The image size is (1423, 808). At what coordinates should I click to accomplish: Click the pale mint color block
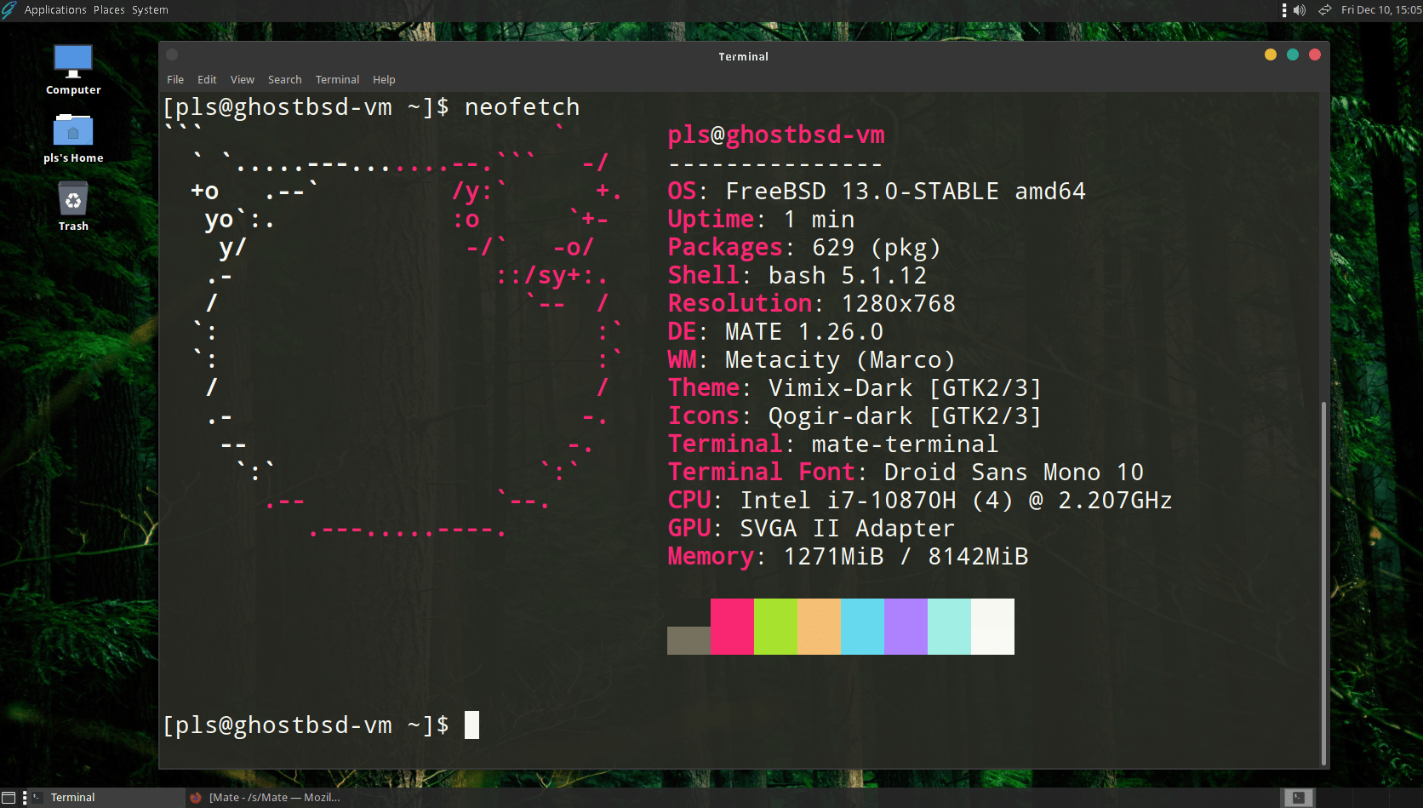tap(949, 627)
